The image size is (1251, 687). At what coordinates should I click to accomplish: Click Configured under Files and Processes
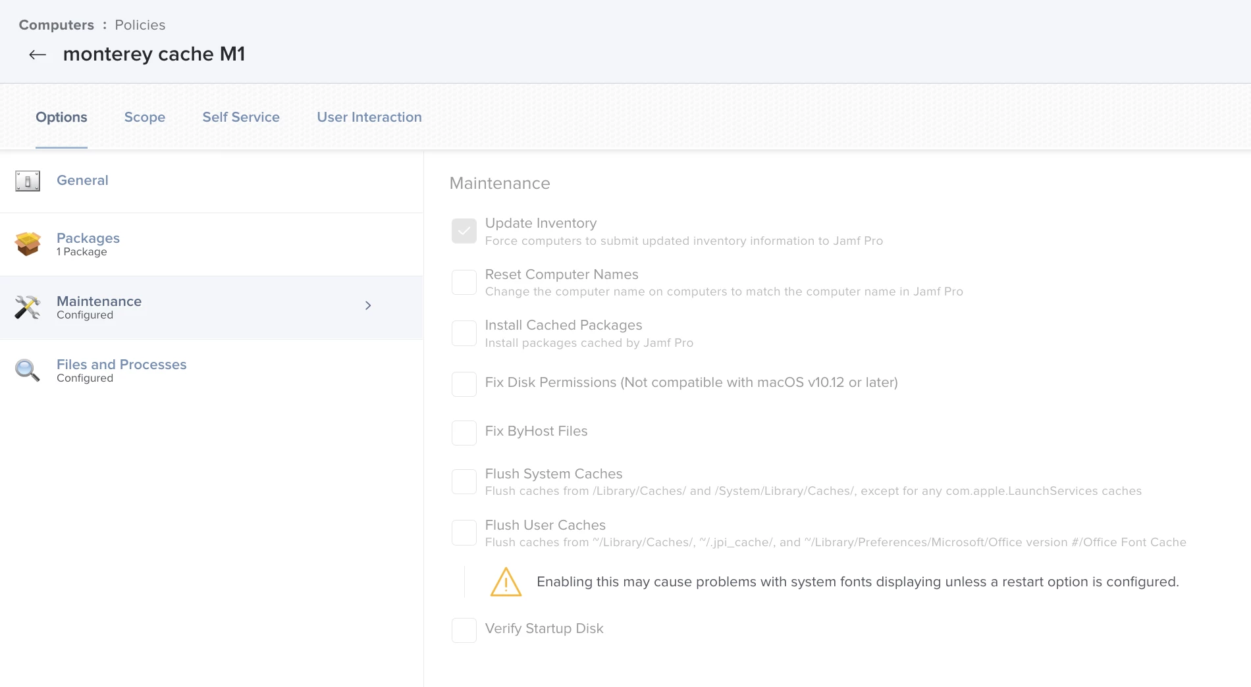pyautogui.click(x=85, y=378)
